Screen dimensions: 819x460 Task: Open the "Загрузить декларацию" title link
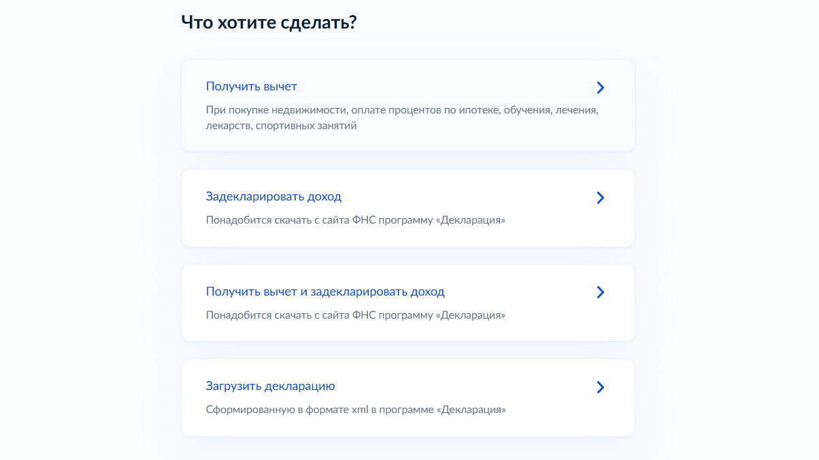(x=270, y=387)
